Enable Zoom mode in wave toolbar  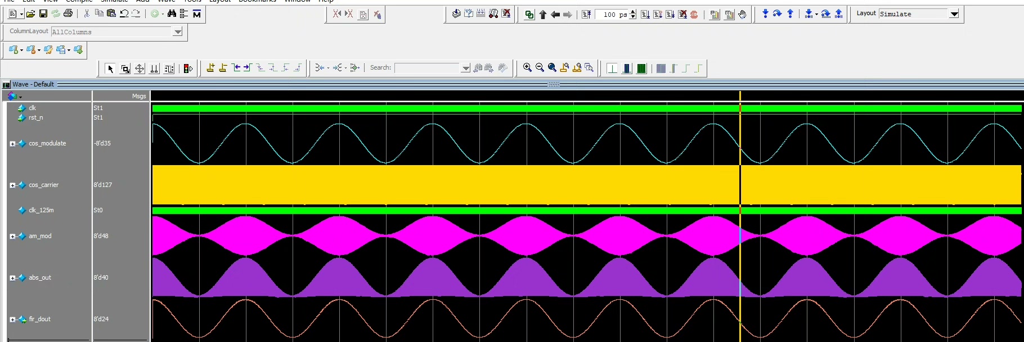(x=125, y=69)
